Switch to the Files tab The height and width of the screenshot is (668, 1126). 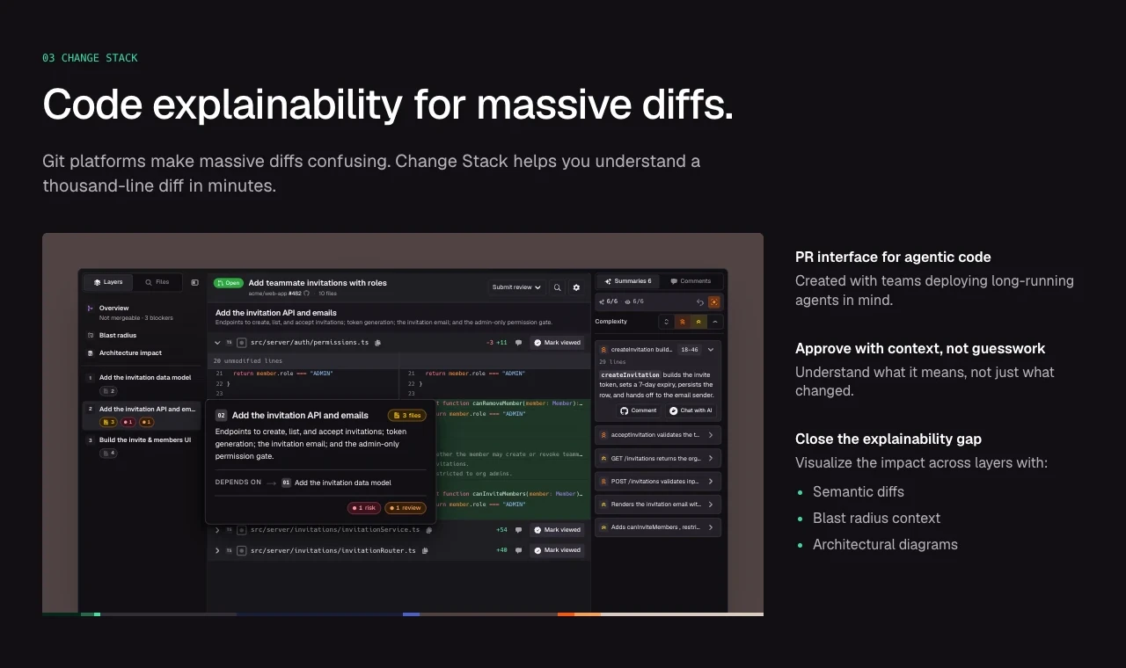tap(157, 282)
